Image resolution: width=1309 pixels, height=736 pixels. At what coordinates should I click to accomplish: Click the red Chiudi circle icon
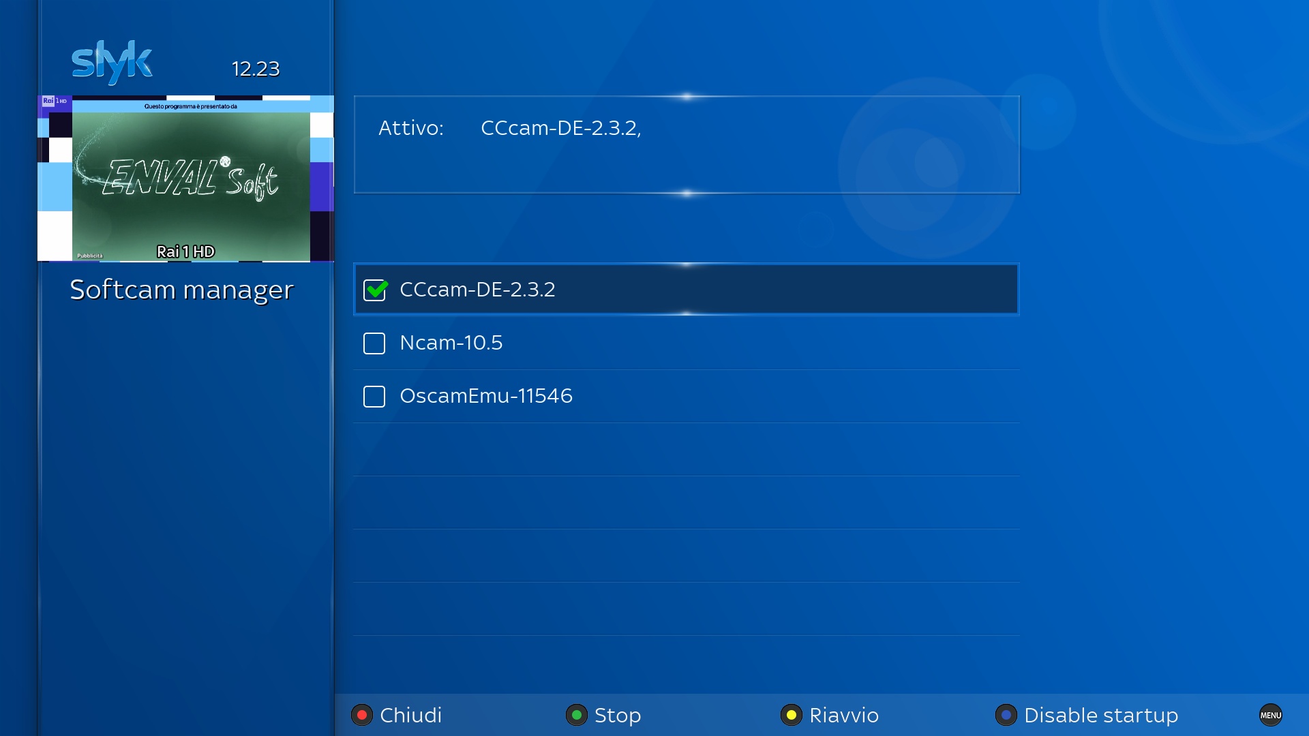point(362,715)
